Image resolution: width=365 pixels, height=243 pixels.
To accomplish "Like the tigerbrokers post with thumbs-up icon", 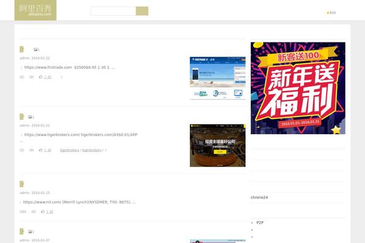I will 41,150.
